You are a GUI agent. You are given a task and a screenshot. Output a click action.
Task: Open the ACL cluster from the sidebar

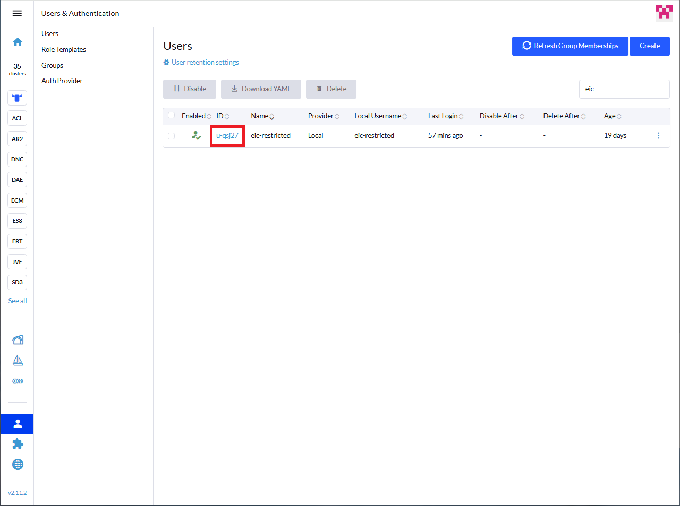[x=17, y=118]
